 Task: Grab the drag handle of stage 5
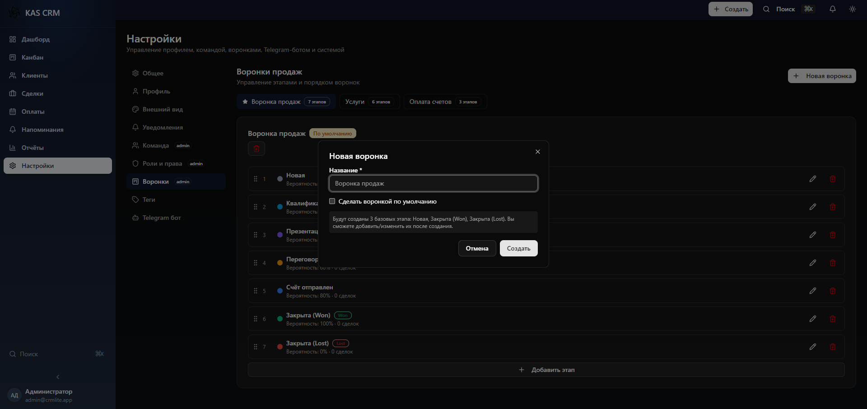click(x=256, y=291)
